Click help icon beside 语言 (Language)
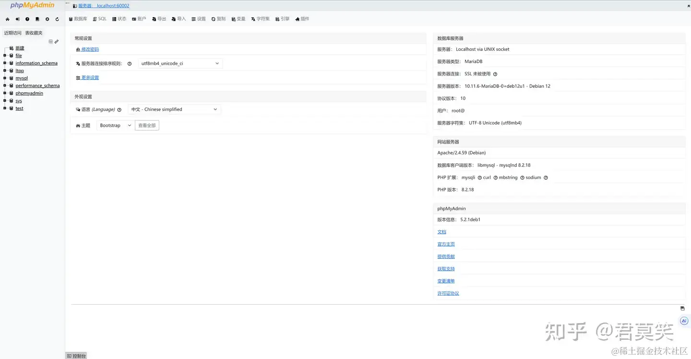691x359 pixels. click(119, 110)
